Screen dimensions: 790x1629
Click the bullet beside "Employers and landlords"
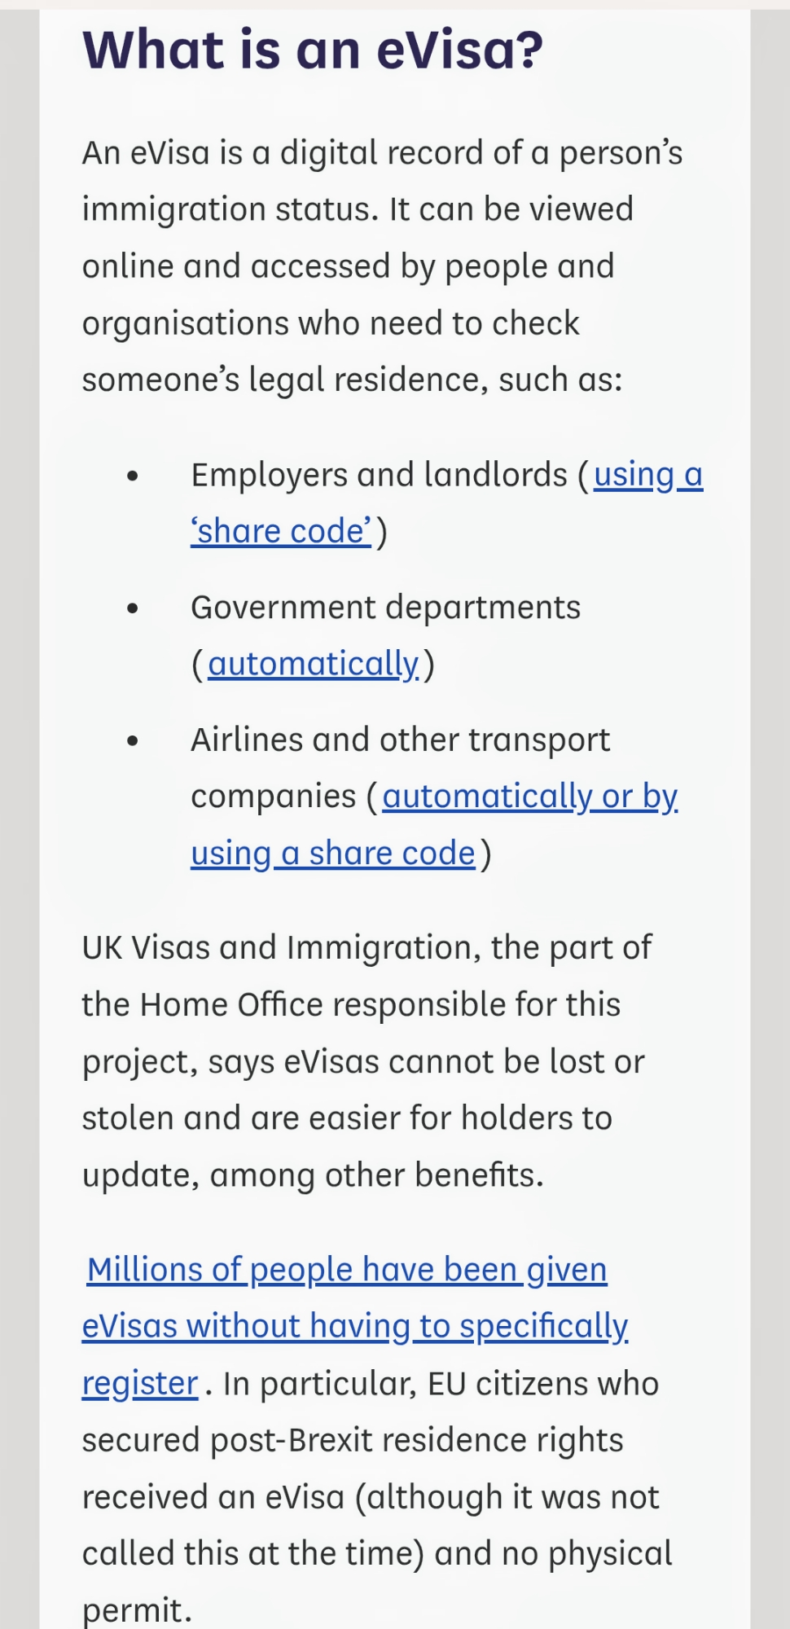[x=134, y=476]
